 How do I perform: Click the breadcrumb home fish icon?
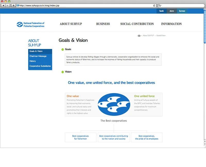pyautogui.click(x=139, y=36)
